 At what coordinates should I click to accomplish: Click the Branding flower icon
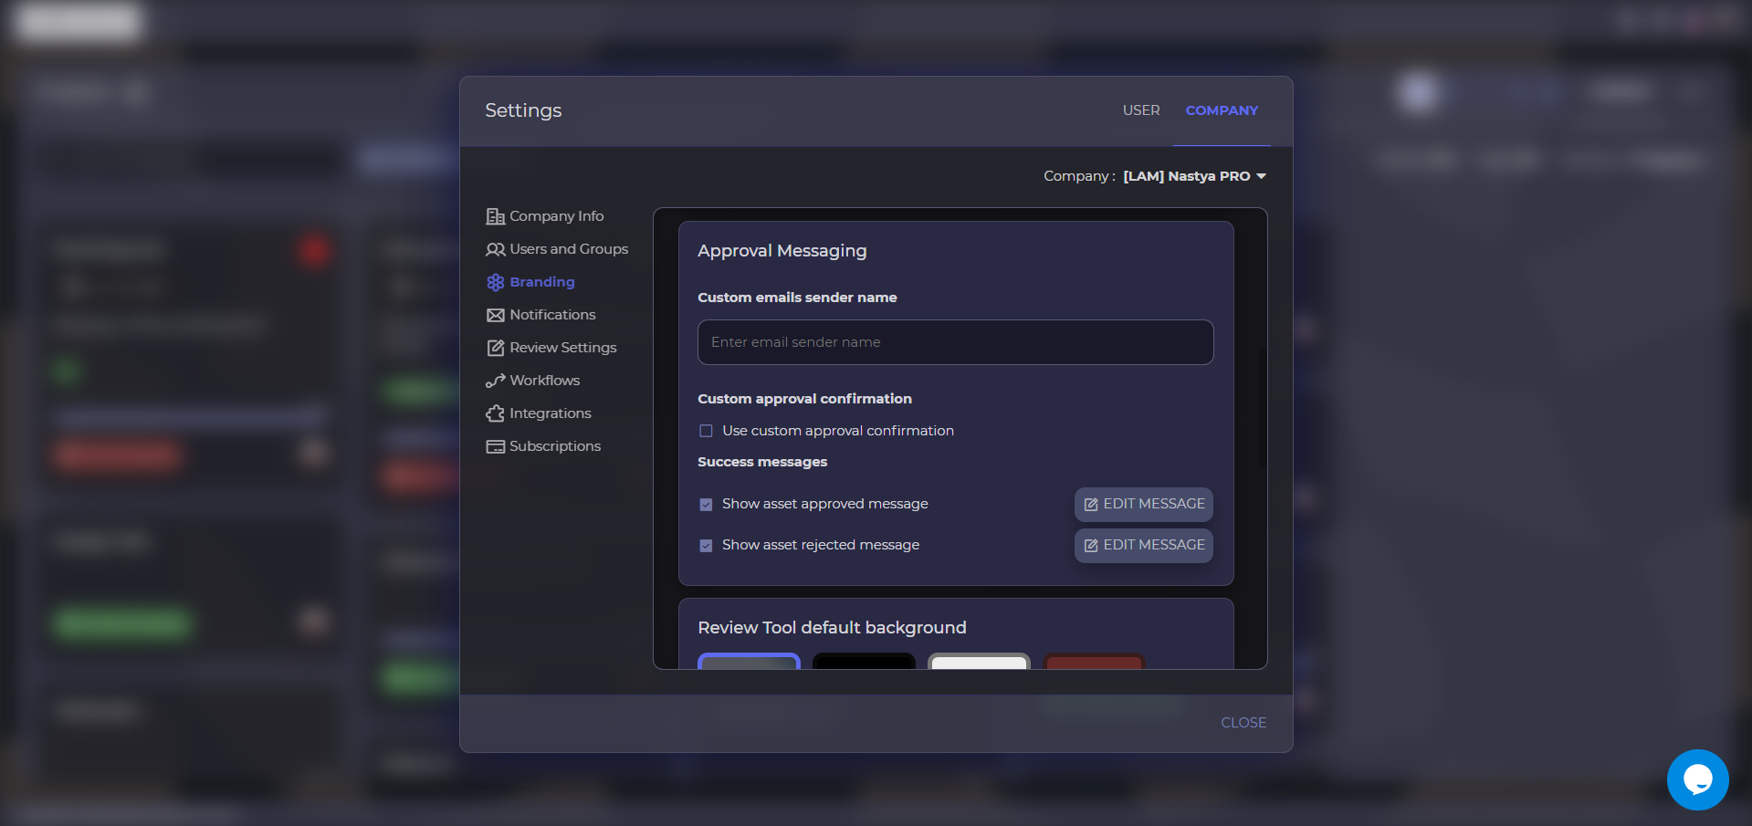tap(495, 282)
